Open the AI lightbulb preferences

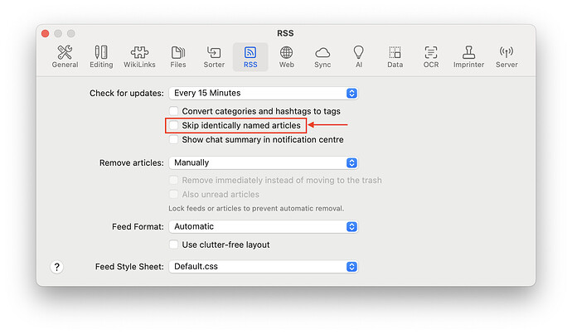[358, 57]
